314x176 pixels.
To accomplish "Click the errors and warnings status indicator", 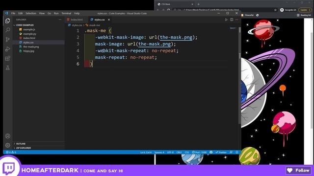I will pos(11,152).
